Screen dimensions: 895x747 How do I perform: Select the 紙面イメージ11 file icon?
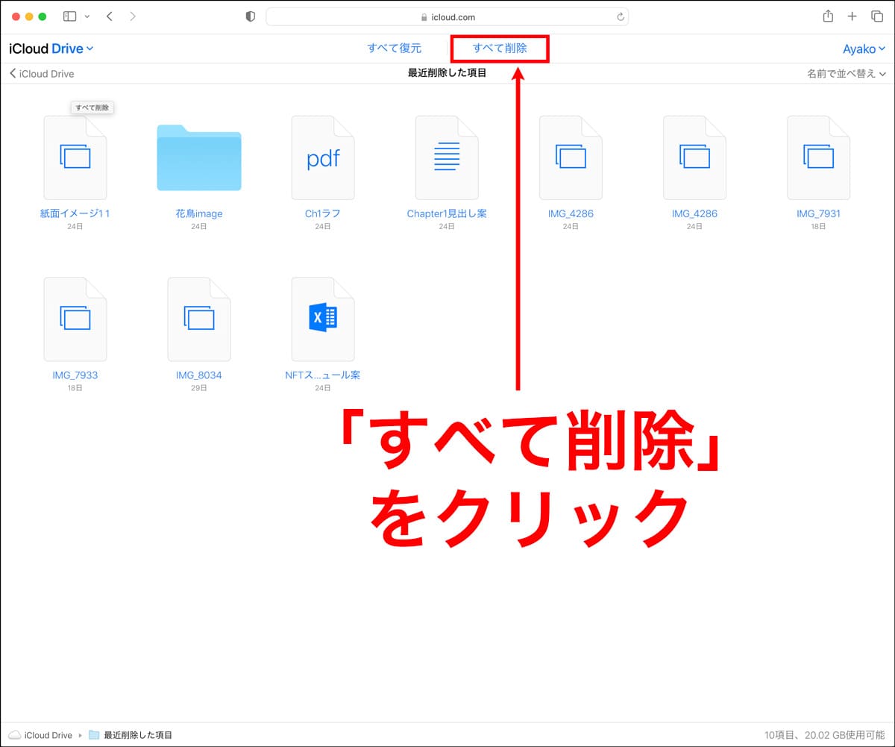[75, 157]
